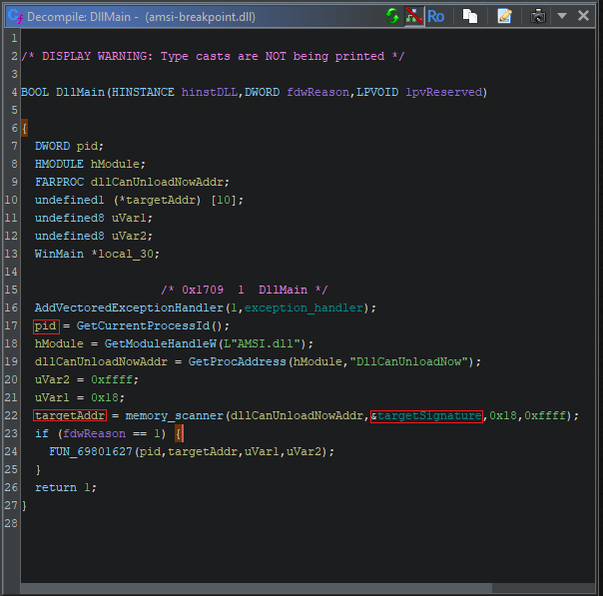The width and height of the screenshot is (603, 596).
Task: Click the exception_handler function reference
Action: [303, 308]
